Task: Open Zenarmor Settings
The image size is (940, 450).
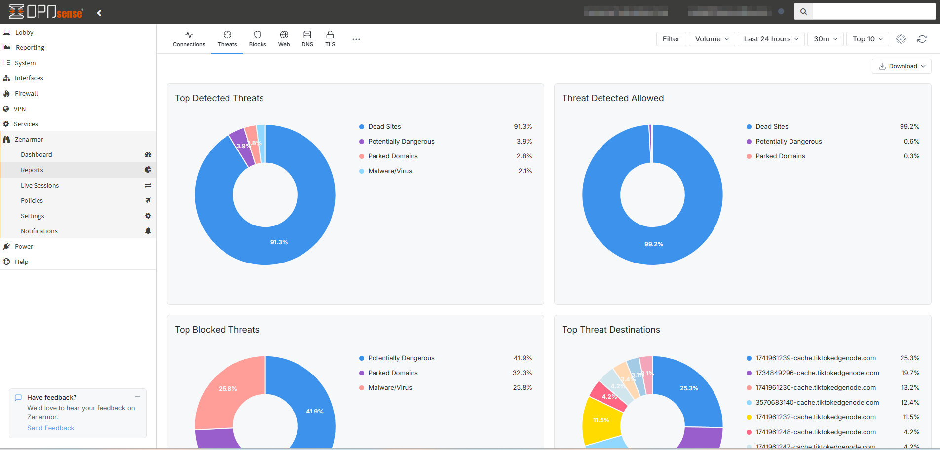Action: [x=78, y=216]
